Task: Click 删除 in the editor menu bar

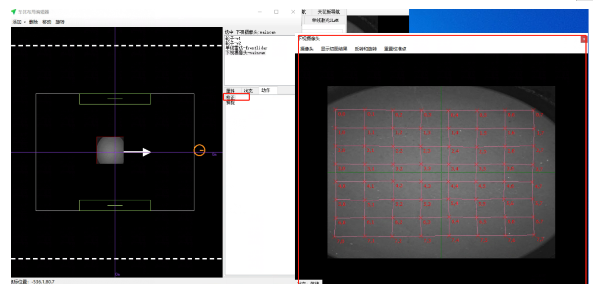Action: [33, 22]
